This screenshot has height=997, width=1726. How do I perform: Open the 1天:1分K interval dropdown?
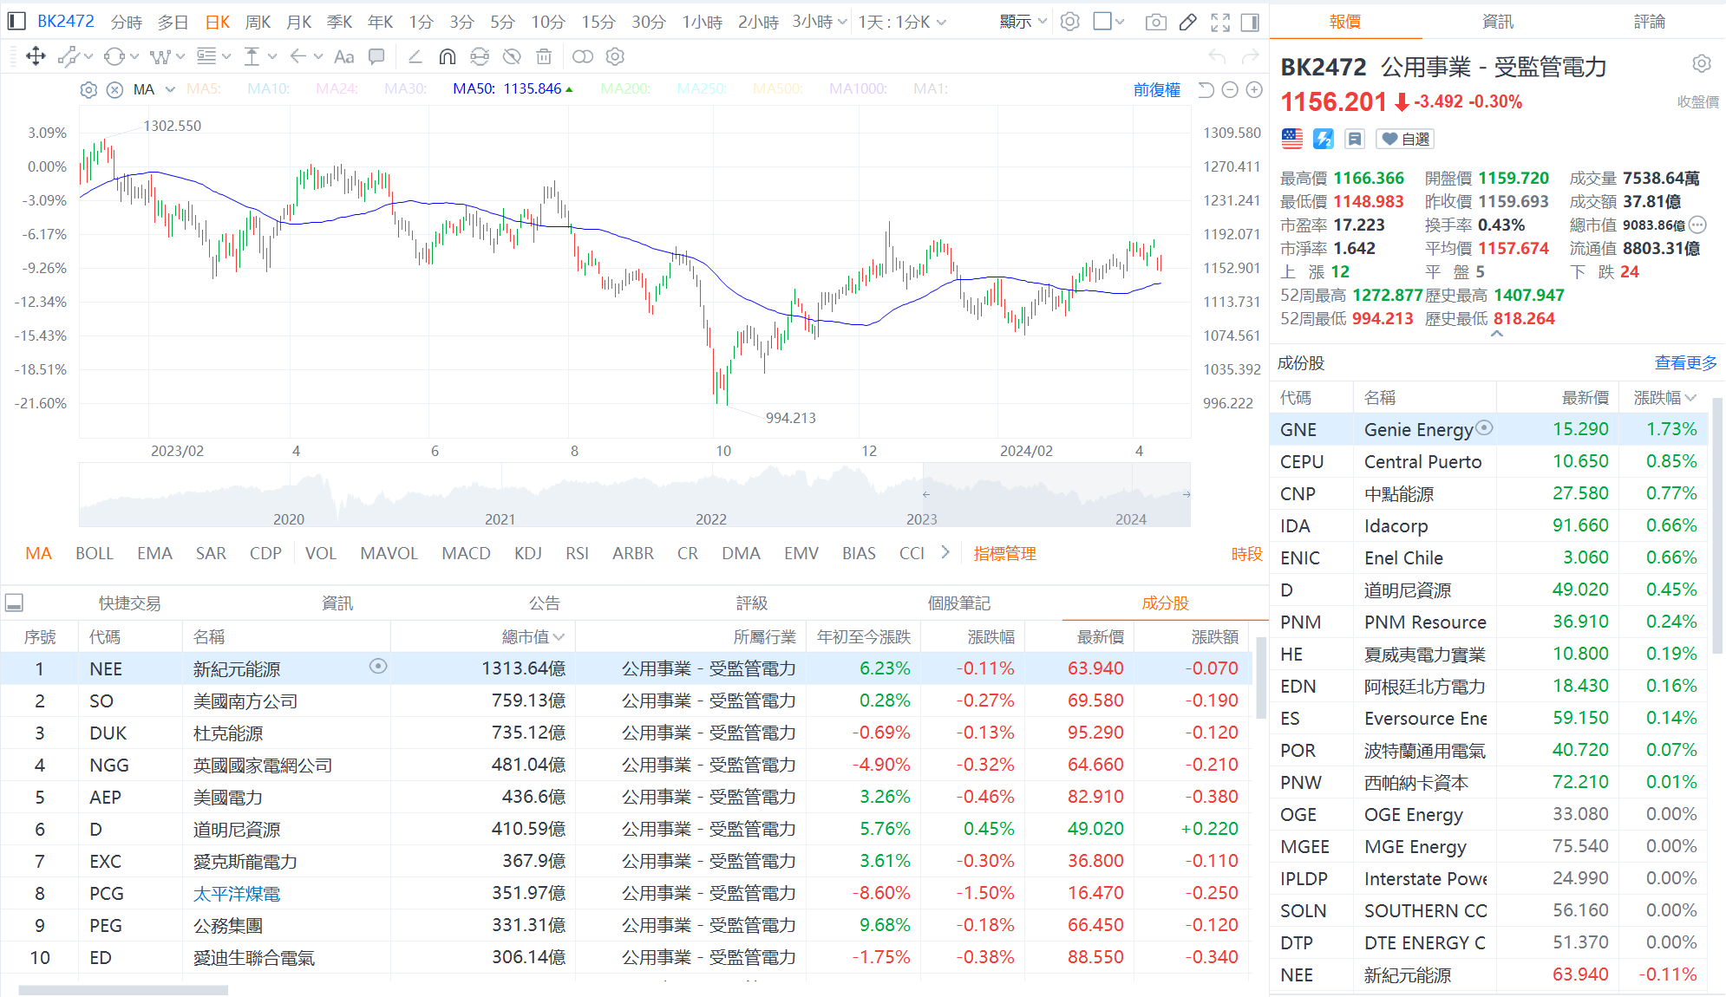tap(898, 22)
